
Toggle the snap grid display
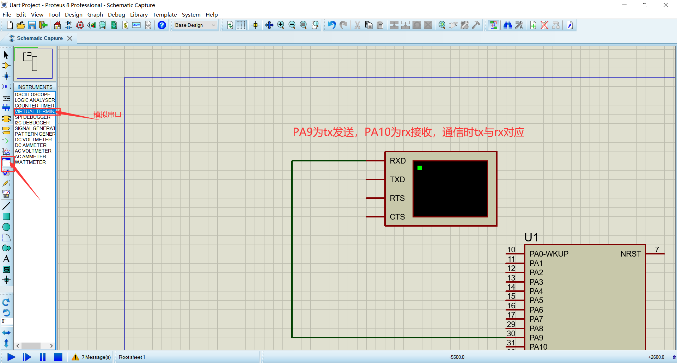tap(241, 25)
